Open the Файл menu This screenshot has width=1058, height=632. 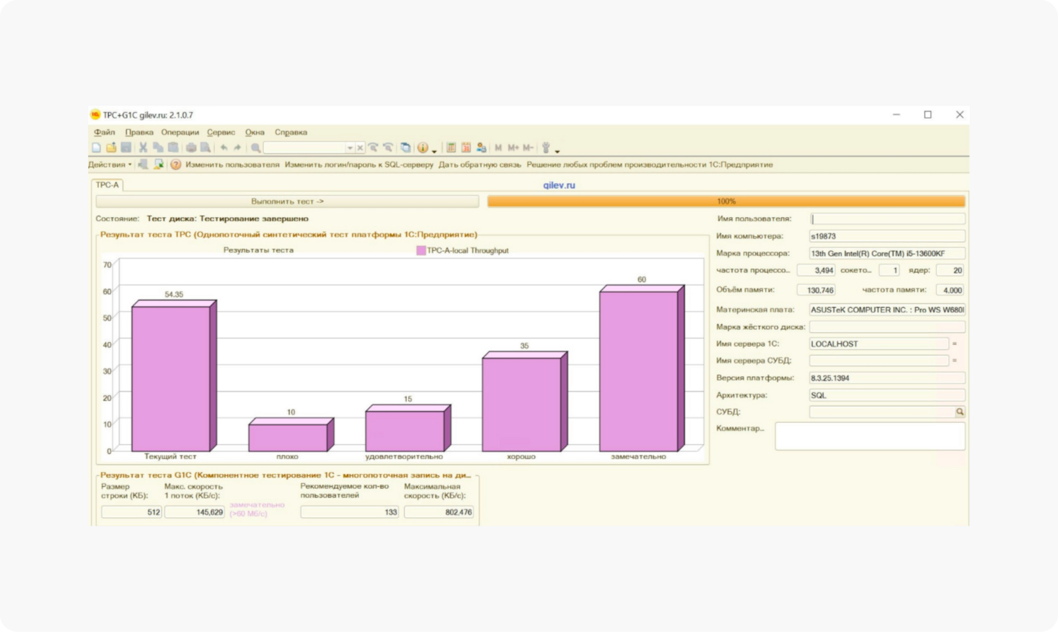click(105, 132)
